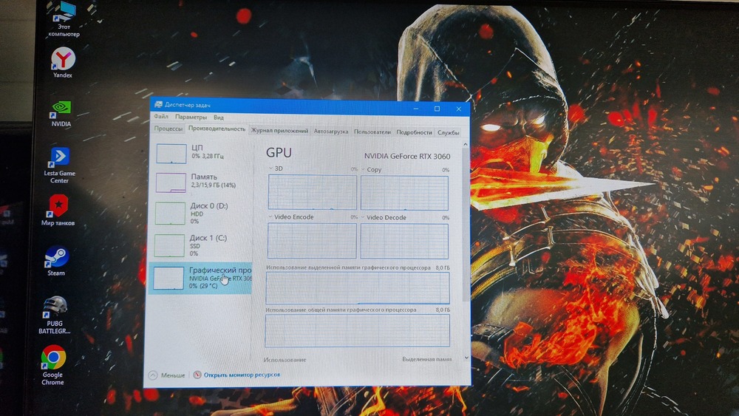Screen dimensions: 739x416
Task: Open the Файл menu
Action: pyautogui.click(x=160, y=116)
